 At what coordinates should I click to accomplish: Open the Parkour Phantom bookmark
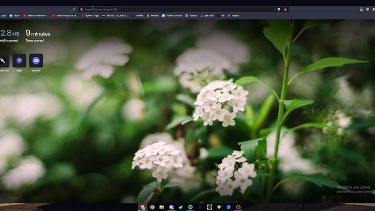tap(36, 16)
